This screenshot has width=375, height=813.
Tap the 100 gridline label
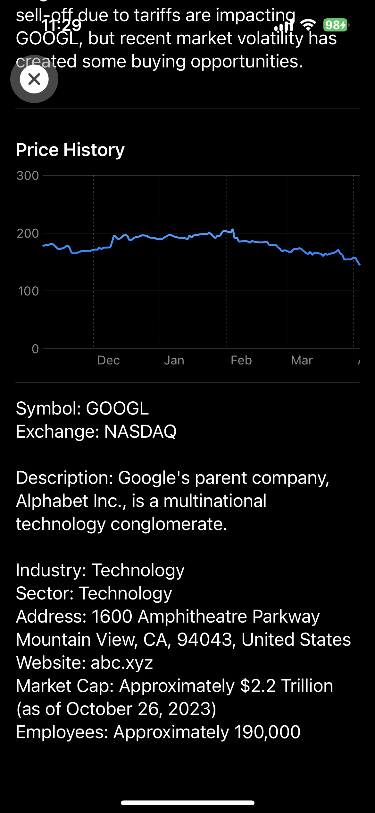[28, 291]
